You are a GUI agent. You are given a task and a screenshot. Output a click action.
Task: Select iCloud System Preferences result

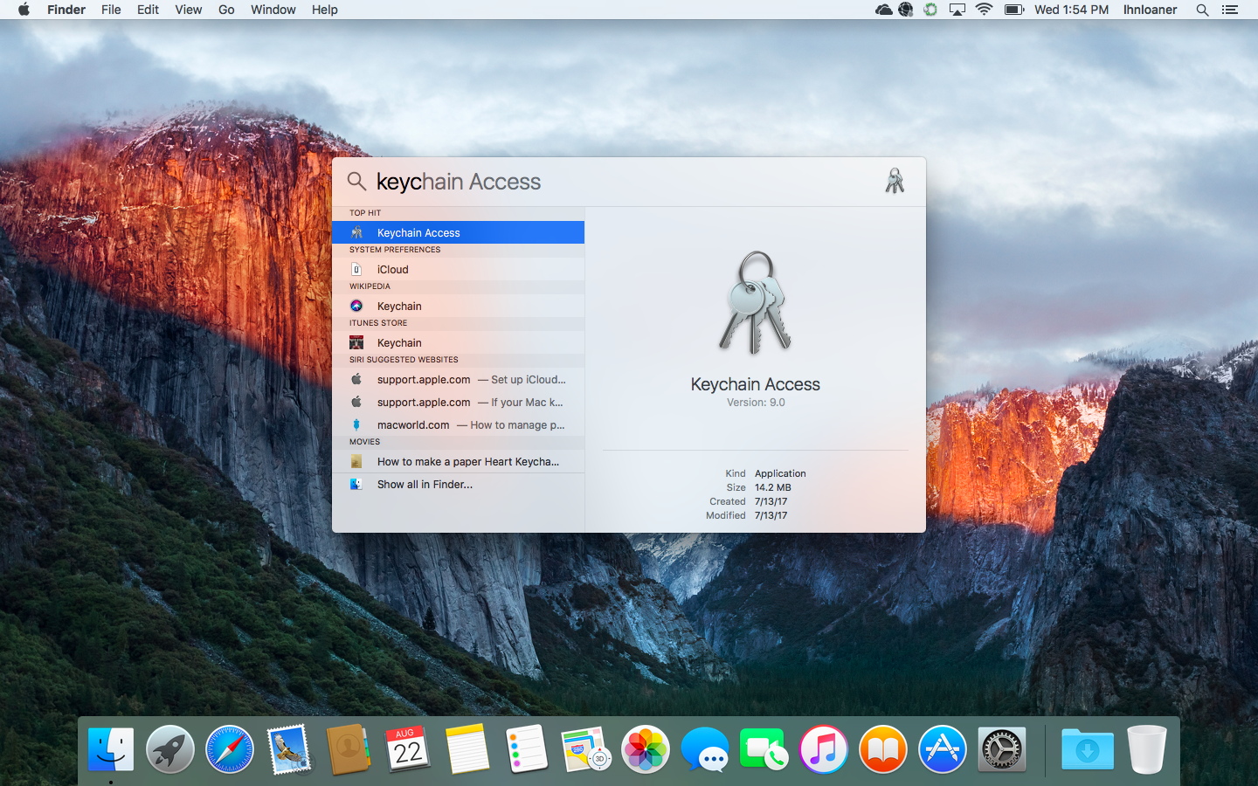click(x=458, y=269)
